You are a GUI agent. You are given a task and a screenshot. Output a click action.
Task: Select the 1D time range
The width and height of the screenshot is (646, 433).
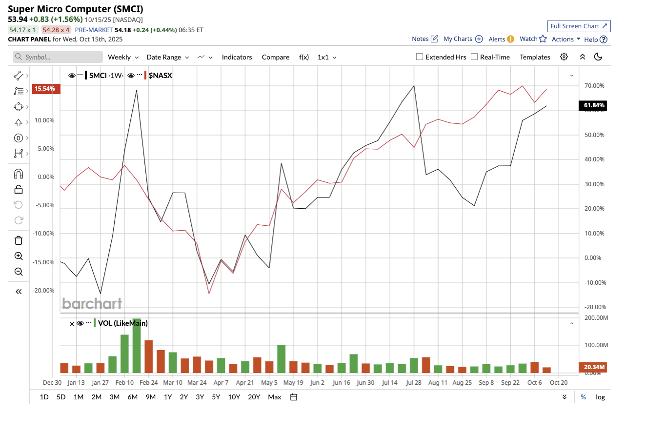44,397
